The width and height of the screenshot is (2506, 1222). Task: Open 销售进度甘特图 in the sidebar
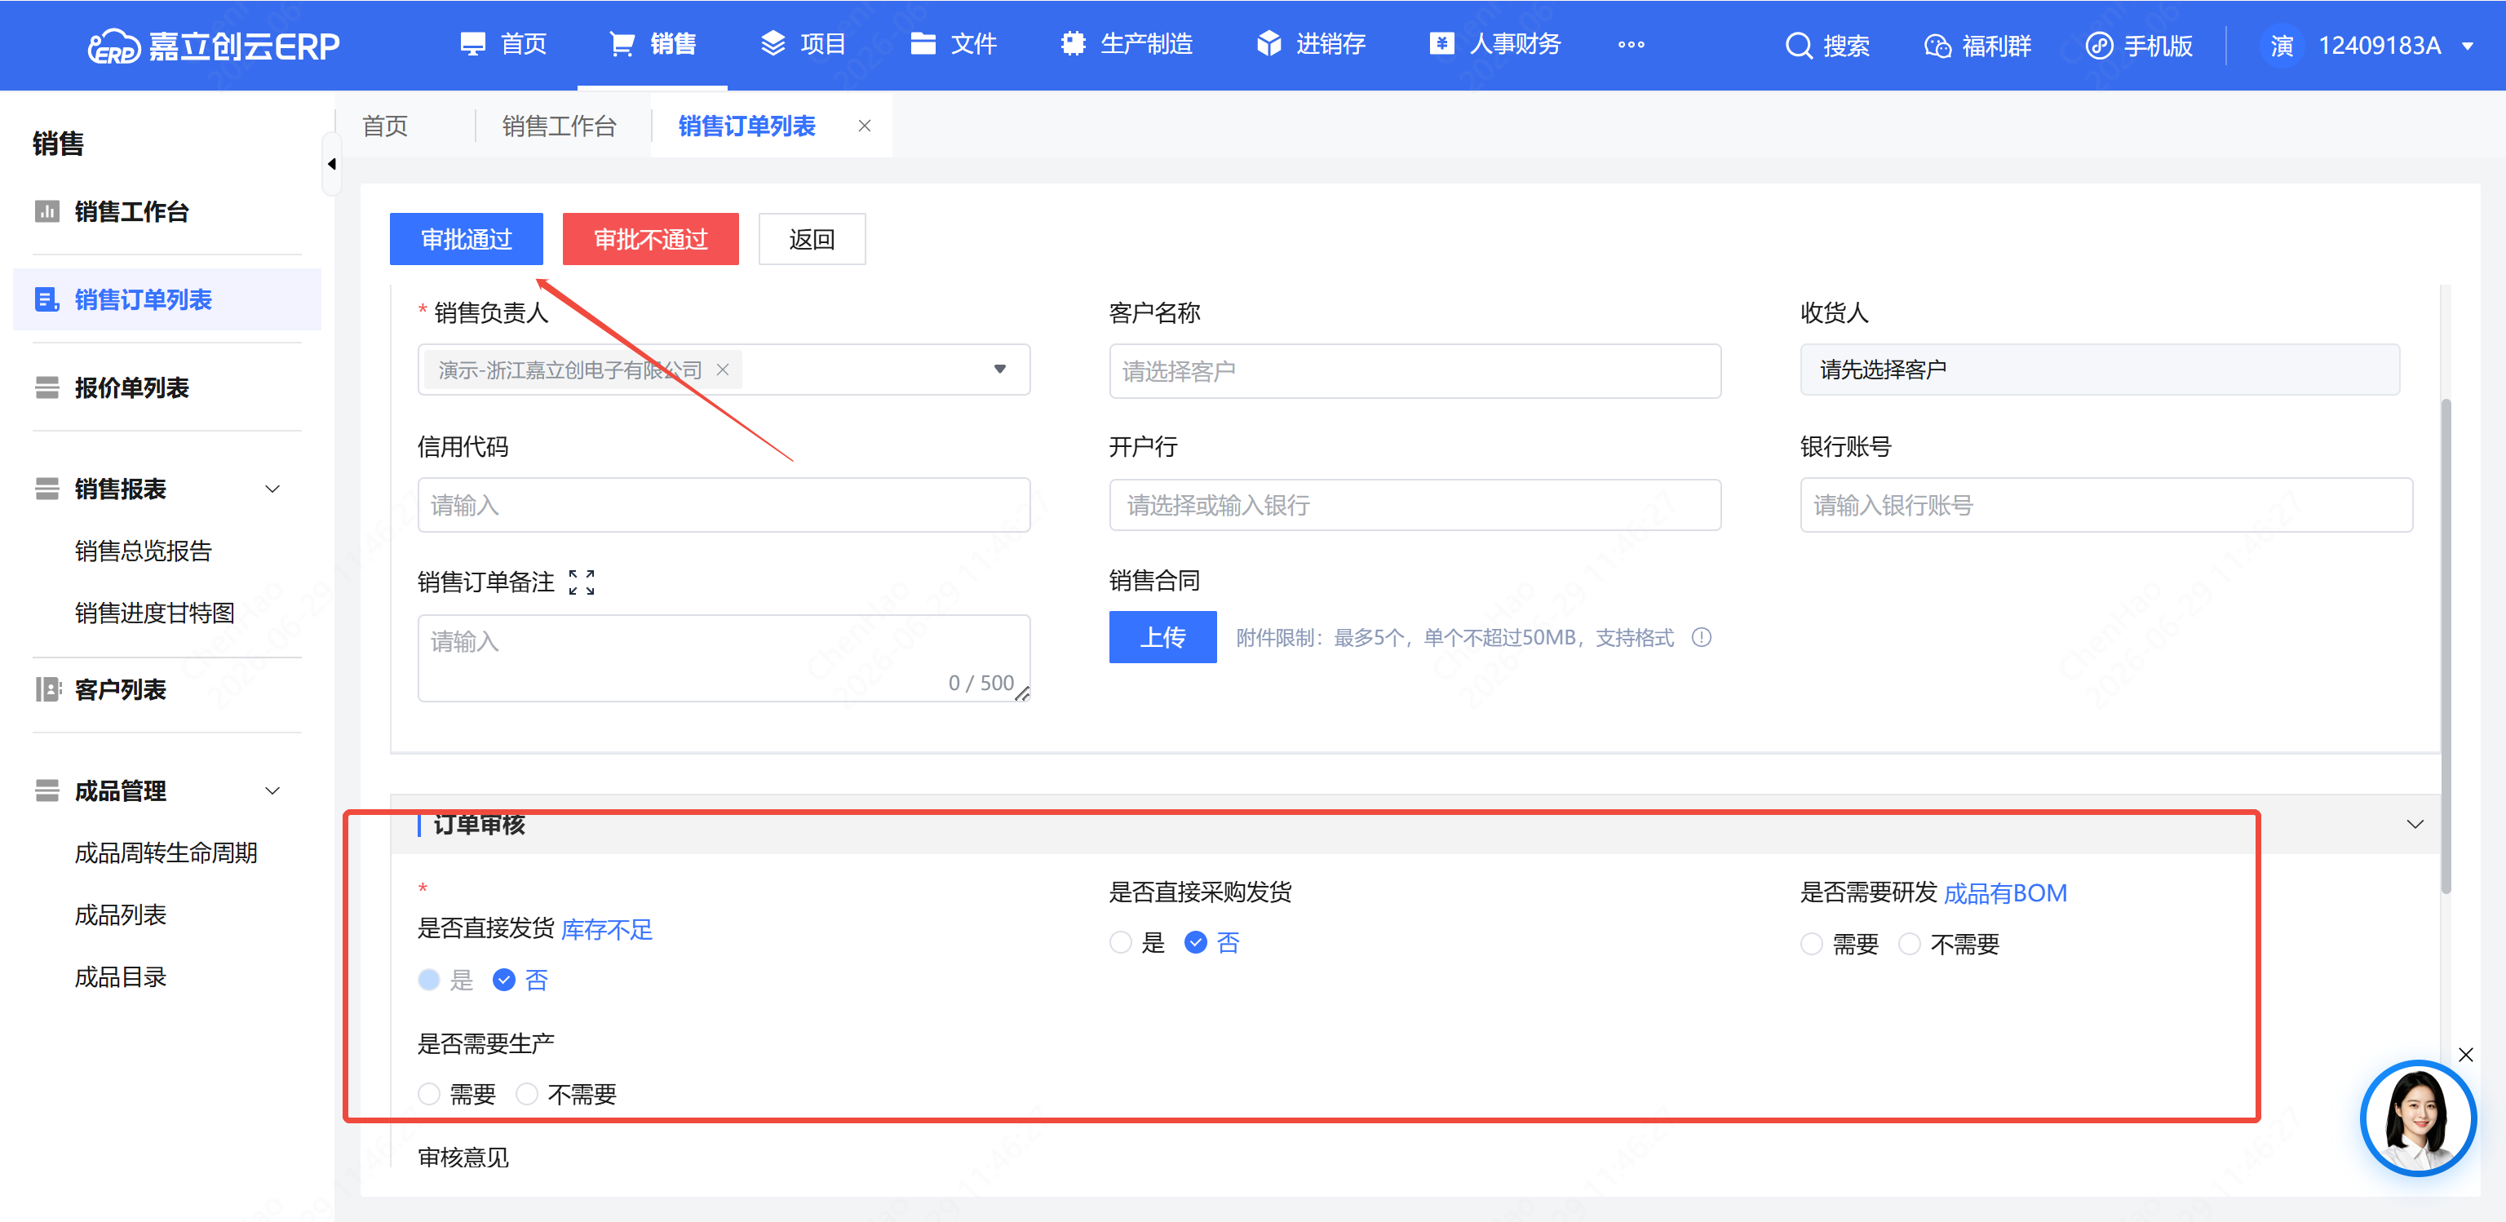tap(155, 613)
